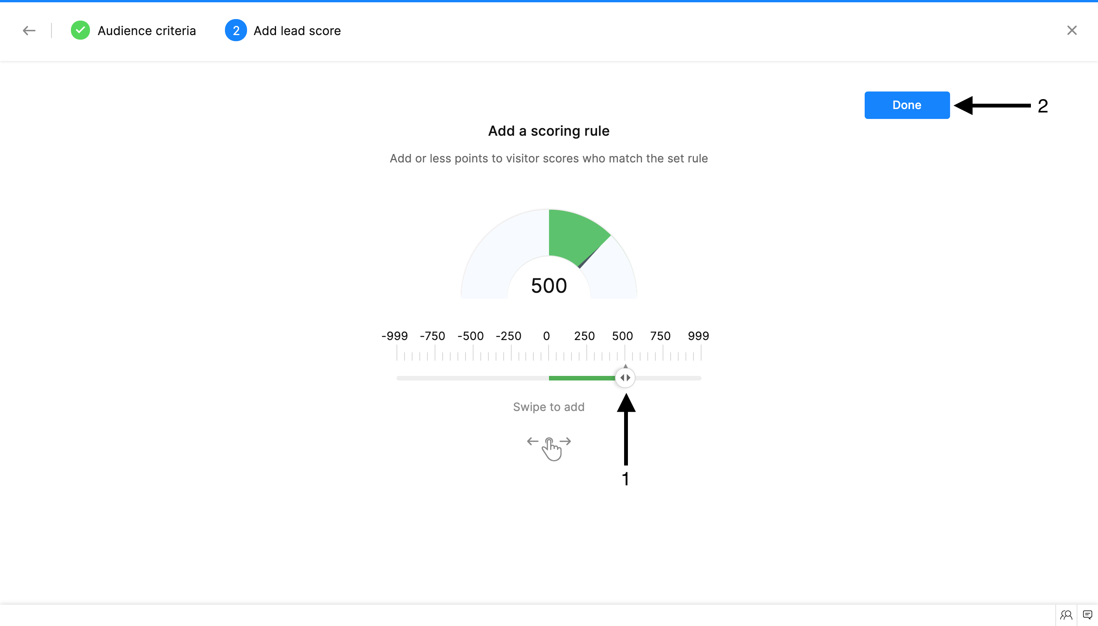Click the green Audience criteria checkmark
Screen dimensions: 1098x626
(80, 30)
